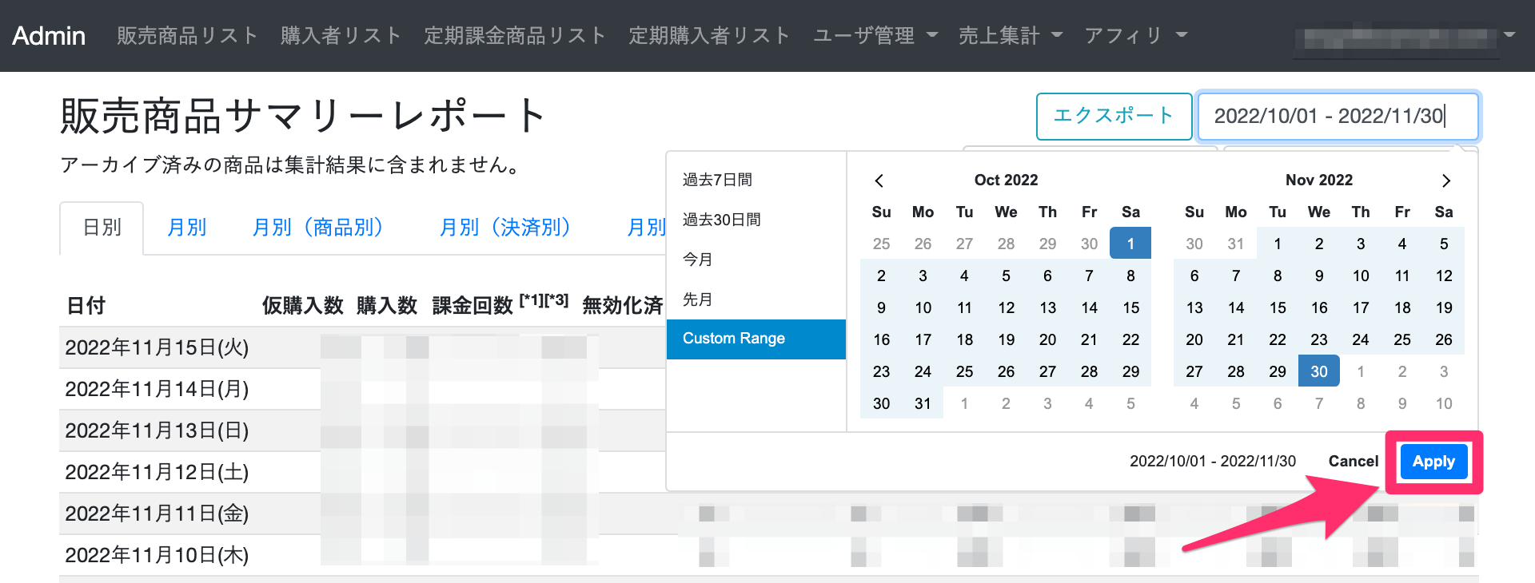This screenshot has height=583, width=1535.
Task: Go to previous month in calendar
Action: [x=879, y=180]
